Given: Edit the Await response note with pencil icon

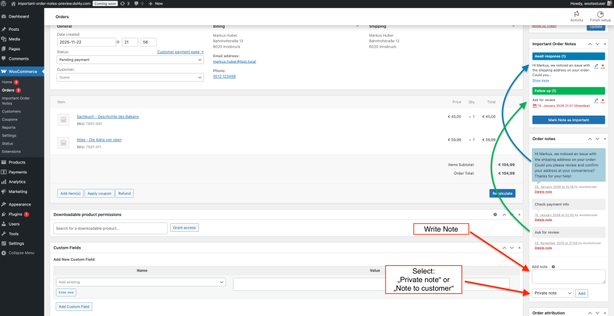Looking at the screenshot, I should click(x=596, y=65).
